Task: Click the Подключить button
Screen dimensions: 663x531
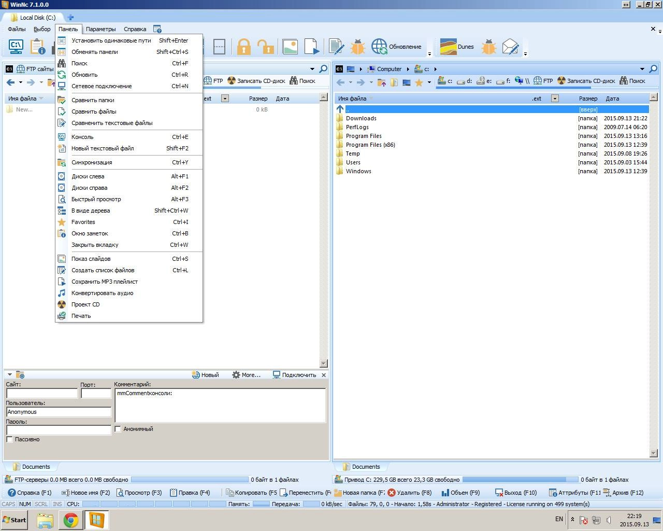Action: click(x=294, y=375)
